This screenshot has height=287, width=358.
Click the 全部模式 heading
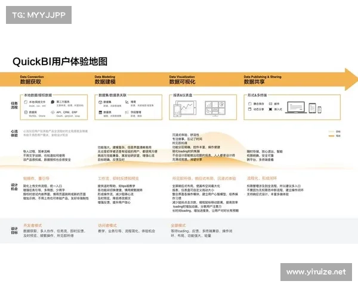(178, 225)
